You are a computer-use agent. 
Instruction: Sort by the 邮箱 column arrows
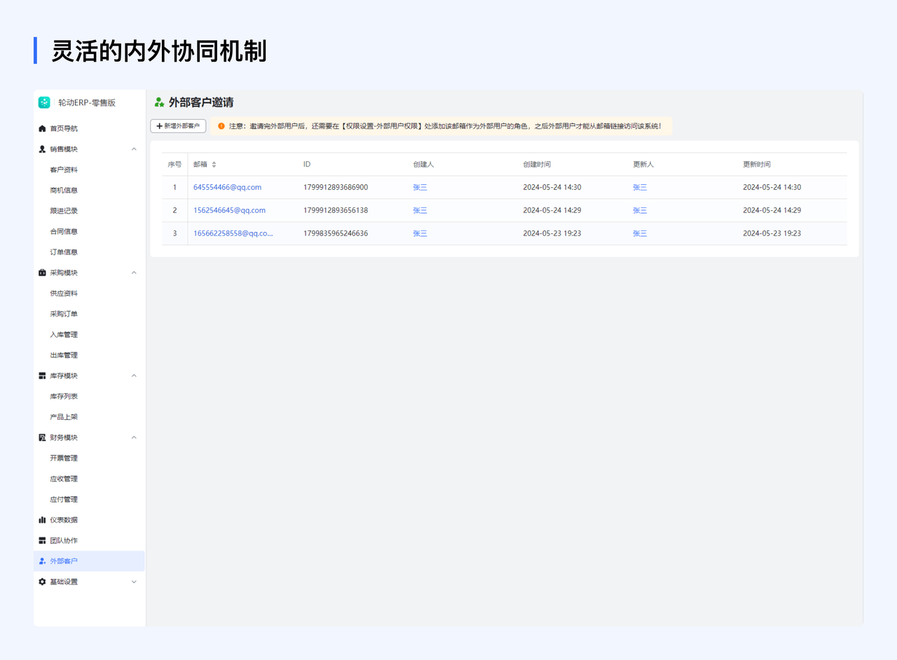point(214,165)
